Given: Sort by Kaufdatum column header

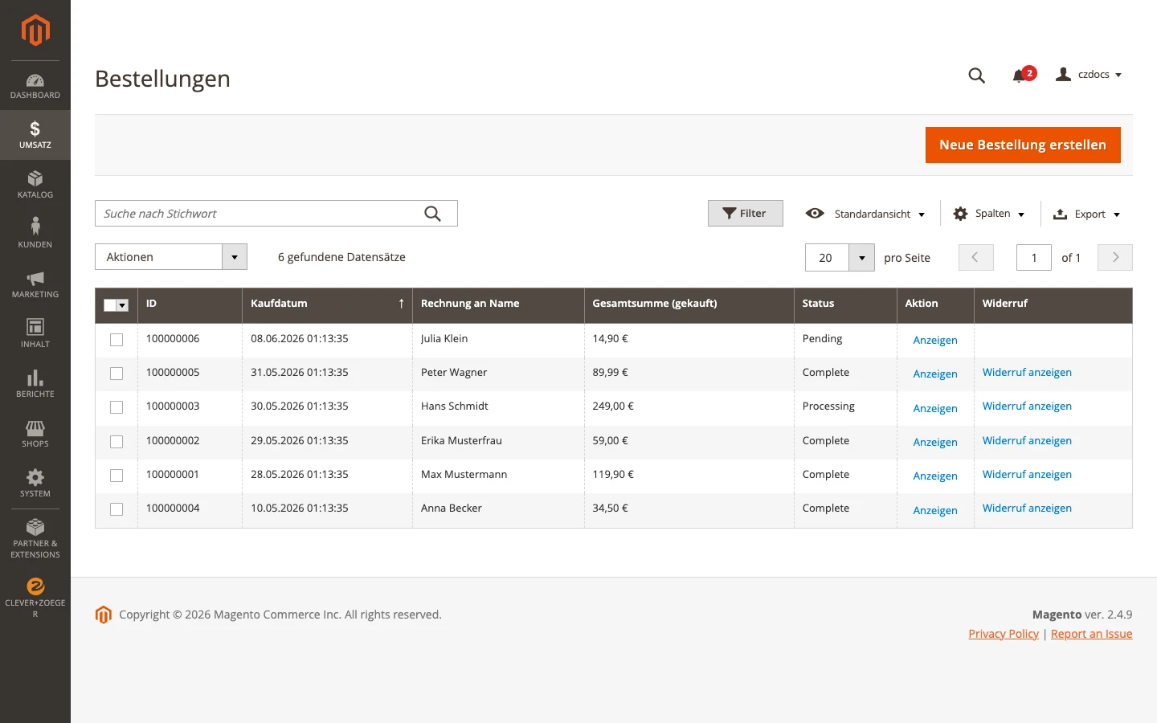Looking at the screenshot, I should [x=327, y=304].
